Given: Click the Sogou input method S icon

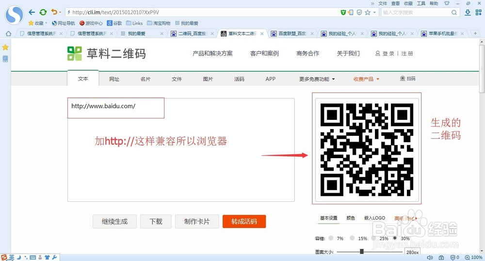Looking at the screenshot, I should [x=4, y=257].
